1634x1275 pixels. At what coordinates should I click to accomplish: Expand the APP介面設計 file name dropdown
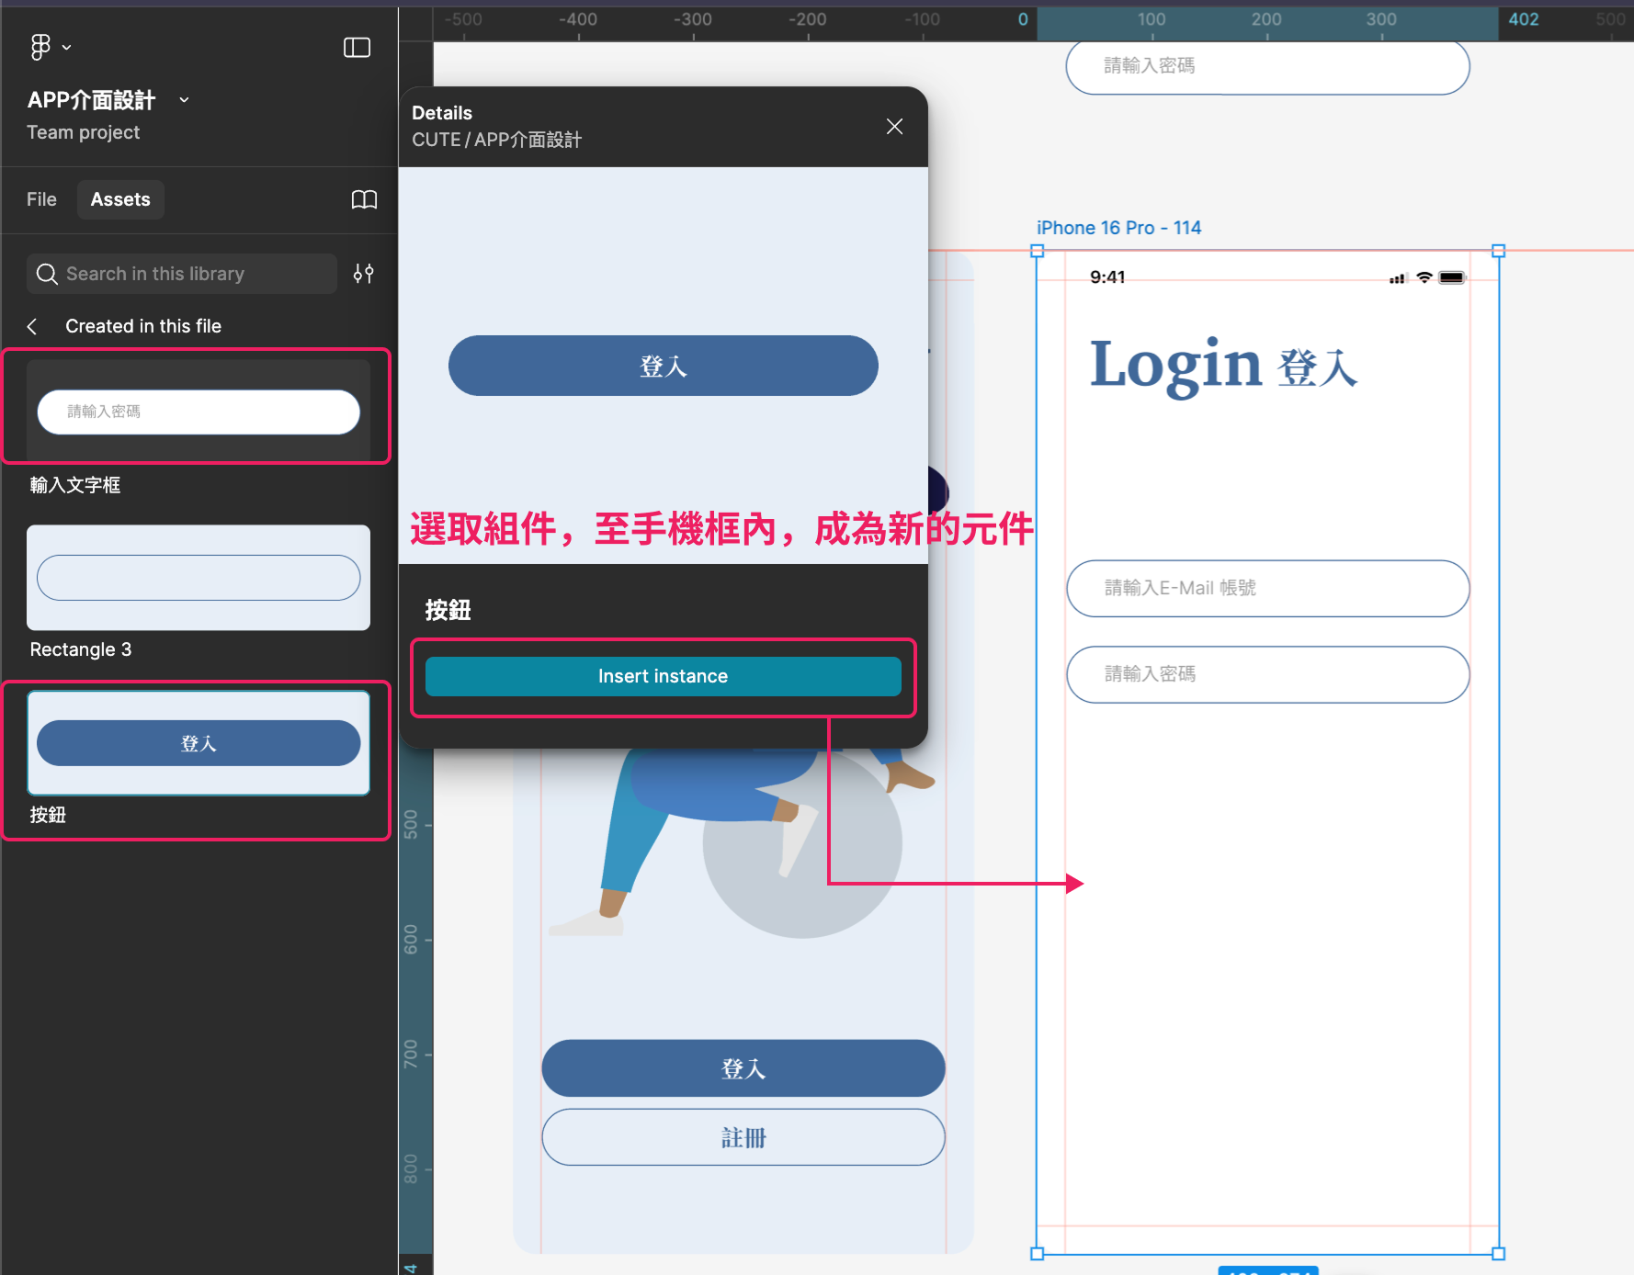point(185,100)
